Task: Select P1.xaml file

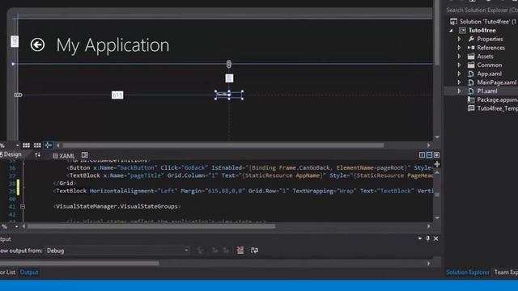Action: (486, 91)
